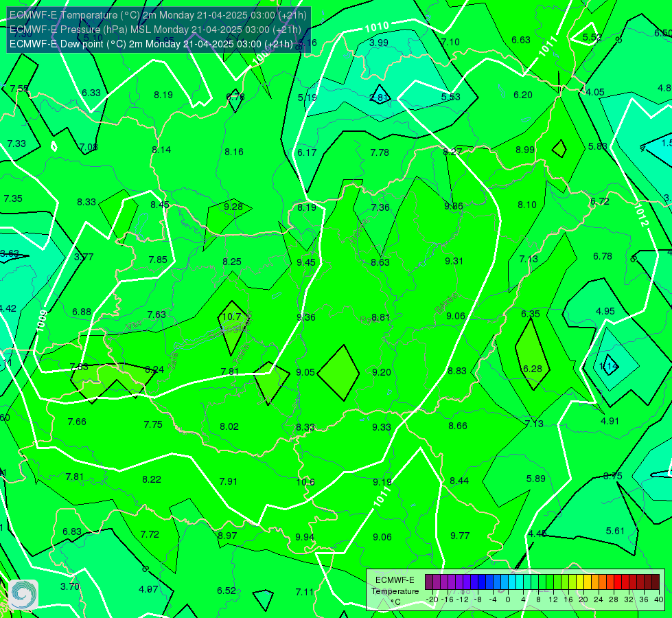Viewport: 672px width, 618px height.
Task: Click the 6.72 temperature value
Action: (599, 201)
